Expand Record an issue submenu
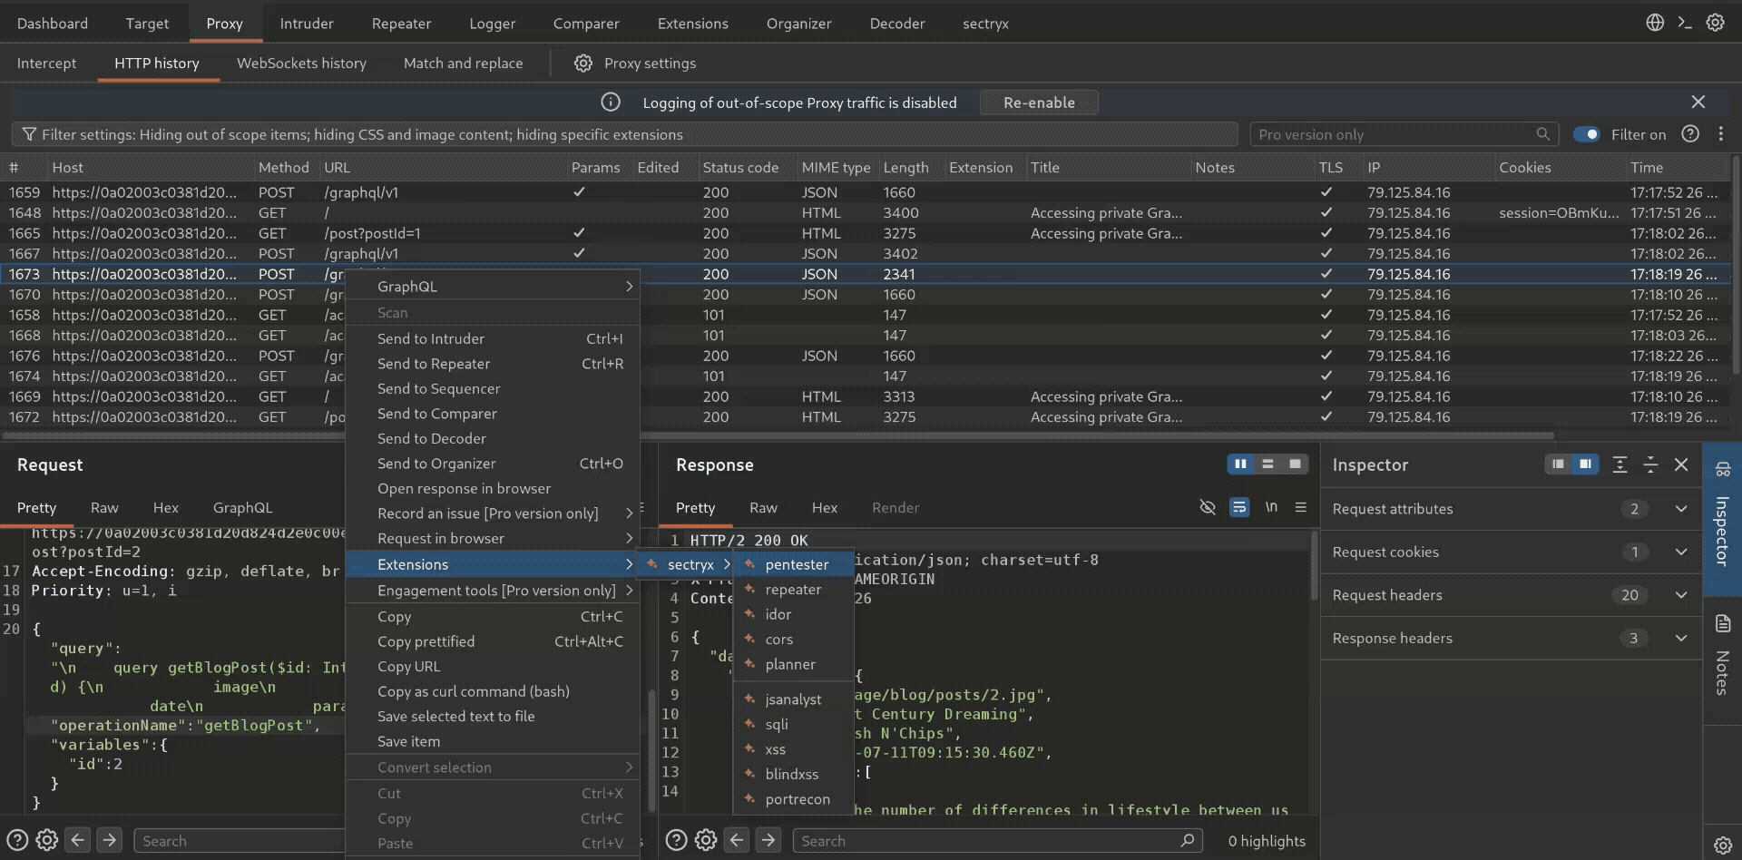The width and height of the screenshot is (1742, 860). [493, 513]
